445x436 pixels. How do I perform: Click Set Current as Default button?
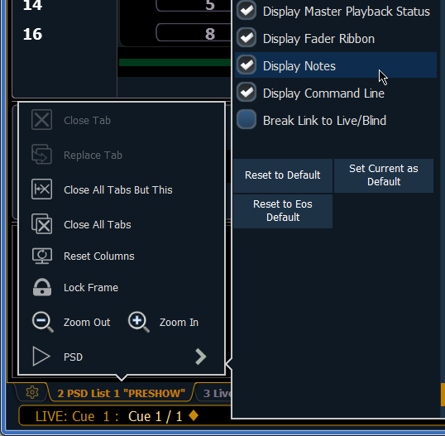[x=384, y=175]
